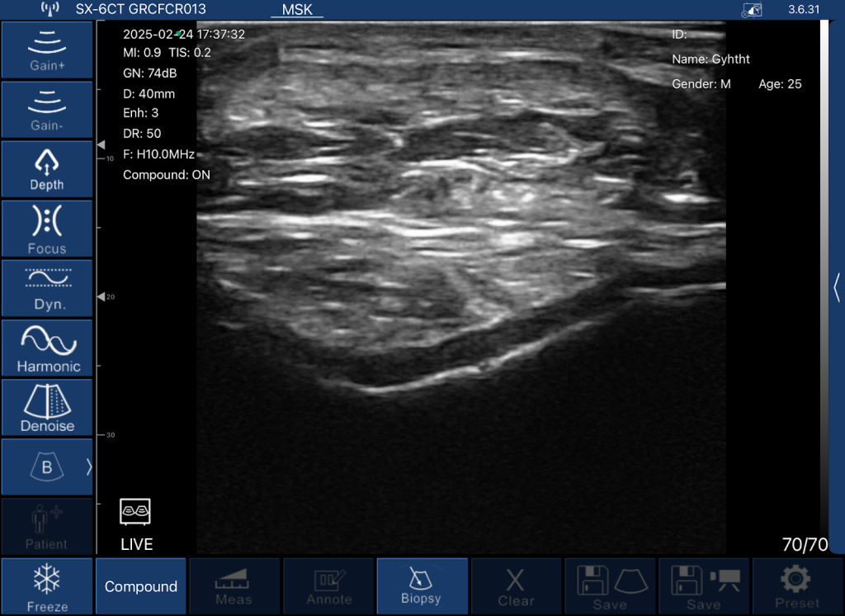Toggle the Compound imaging button
Viewport: 845px width, 616px height.
[x=140, y=586]
